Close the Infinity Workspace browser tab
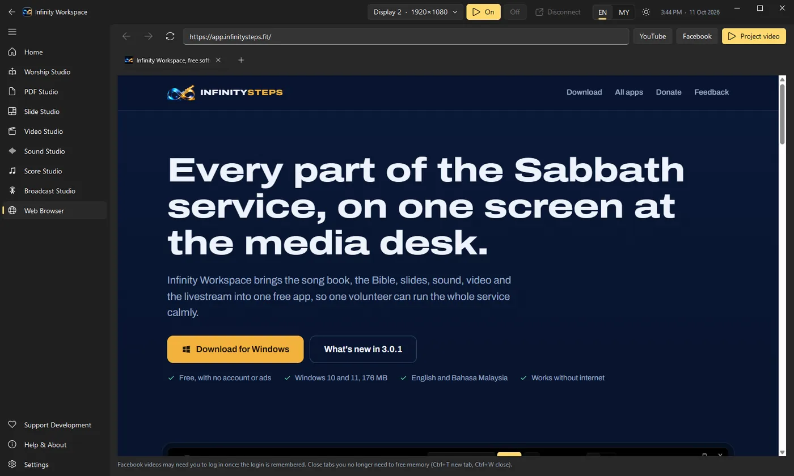 [218, 60]
